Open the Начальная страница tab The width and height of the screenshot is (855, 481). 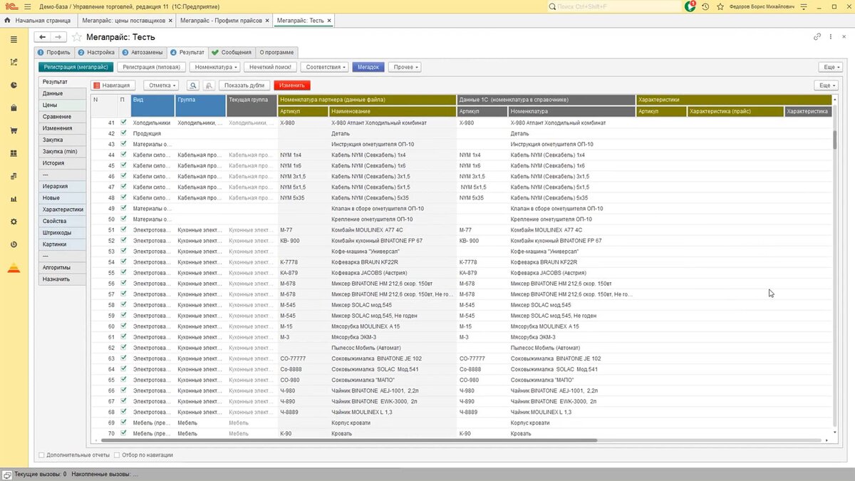click(37, 21)
